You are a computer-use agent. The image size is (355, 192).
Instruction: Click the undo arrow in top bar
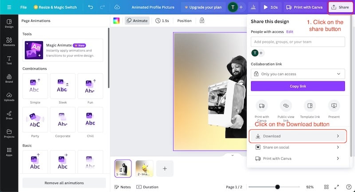[91, 7]
